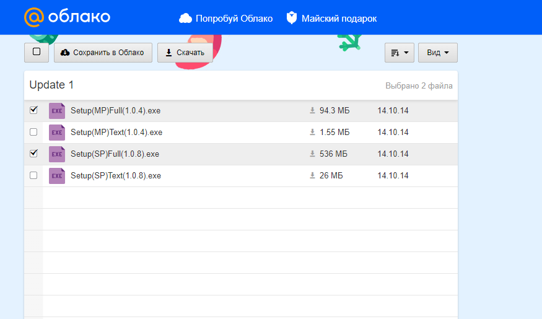Click the Выбрано 2 файла status text
Viewport: 542px width, 319px height.
pos(419,85)
